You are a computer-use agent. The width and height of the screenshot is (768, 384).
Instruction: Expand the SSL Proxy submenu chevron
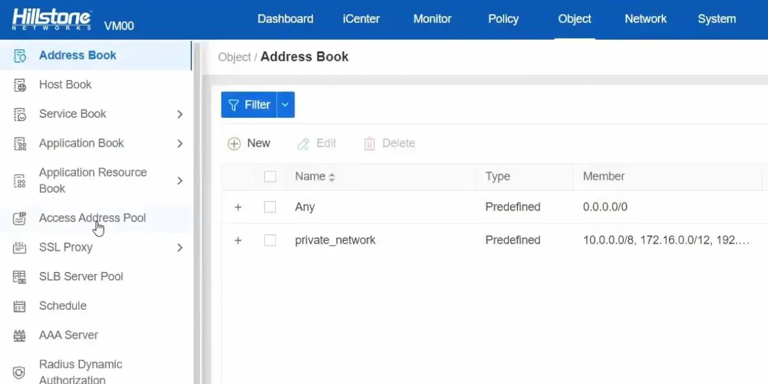[180, 248]
